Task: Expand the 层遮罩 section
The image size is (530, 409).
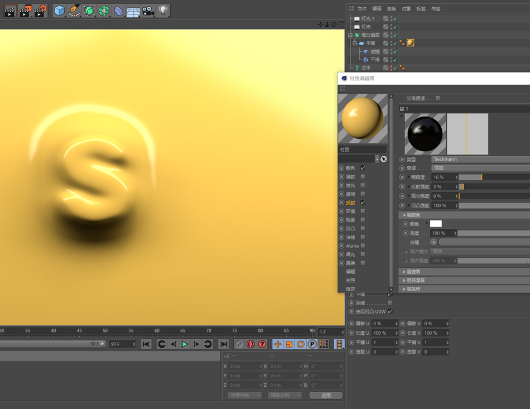Action: pyautogui.click(x=404, y=272)
